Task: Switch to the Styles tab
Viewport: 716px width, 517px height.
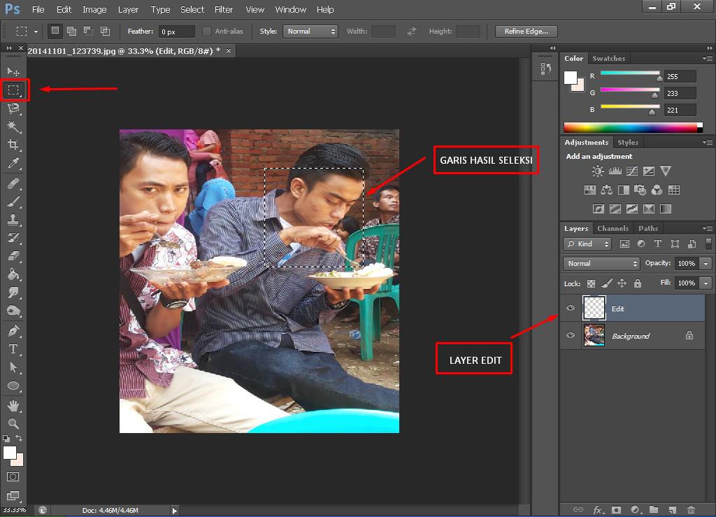Action: pos(628,143)
